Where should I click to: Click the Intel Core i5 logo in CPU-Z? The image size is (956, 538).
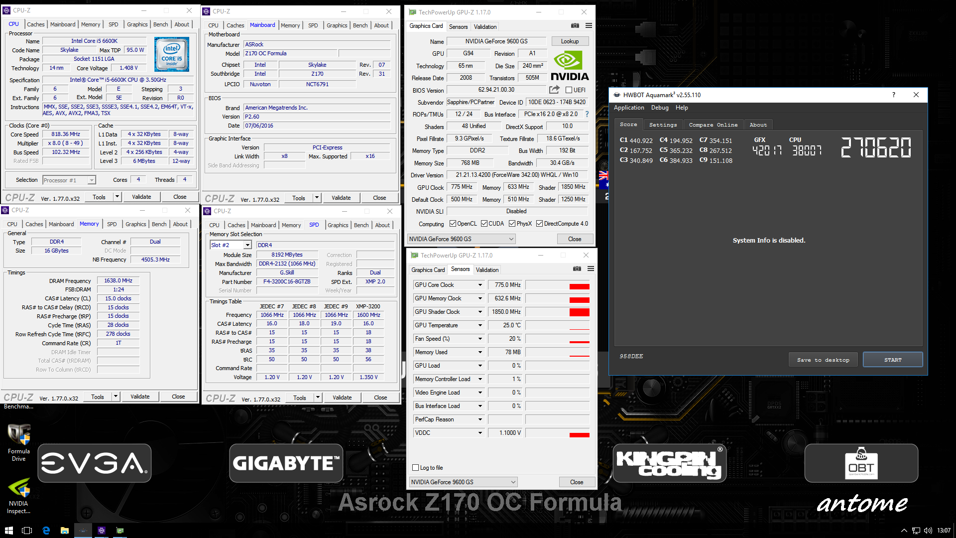point(171,55)
